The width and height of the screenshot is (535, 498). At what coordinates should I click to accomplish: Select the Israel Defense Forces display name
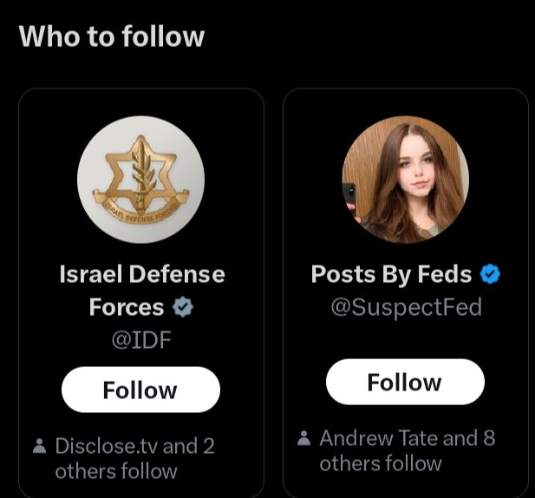click(142, 291)
